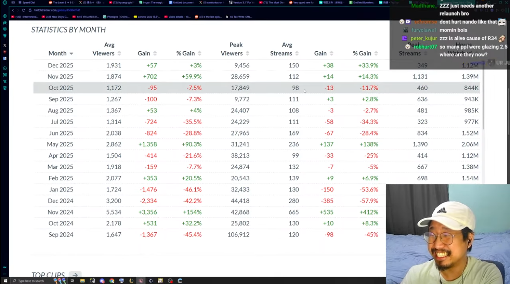
Task: Switch to the Hypergryph YouTube tab
Action: click(121, 2)
